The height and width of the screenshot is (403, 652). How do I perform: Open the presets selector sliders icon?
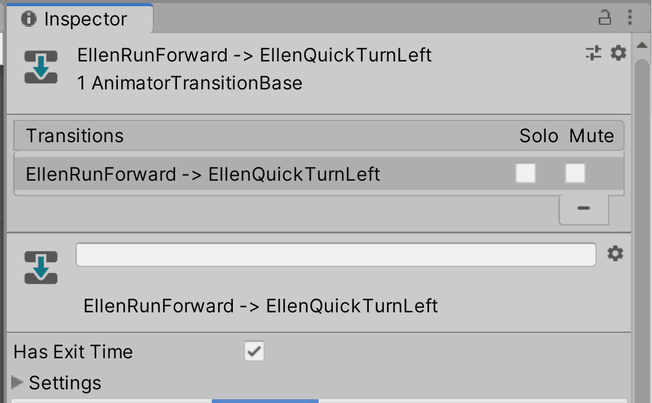[x=594, y=53]
